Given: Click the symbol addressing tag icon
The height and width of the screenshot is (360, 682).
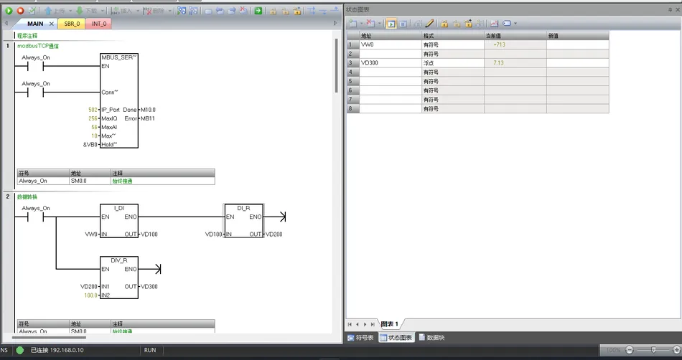Looking at the screenshot, I should tap(507, 24).
